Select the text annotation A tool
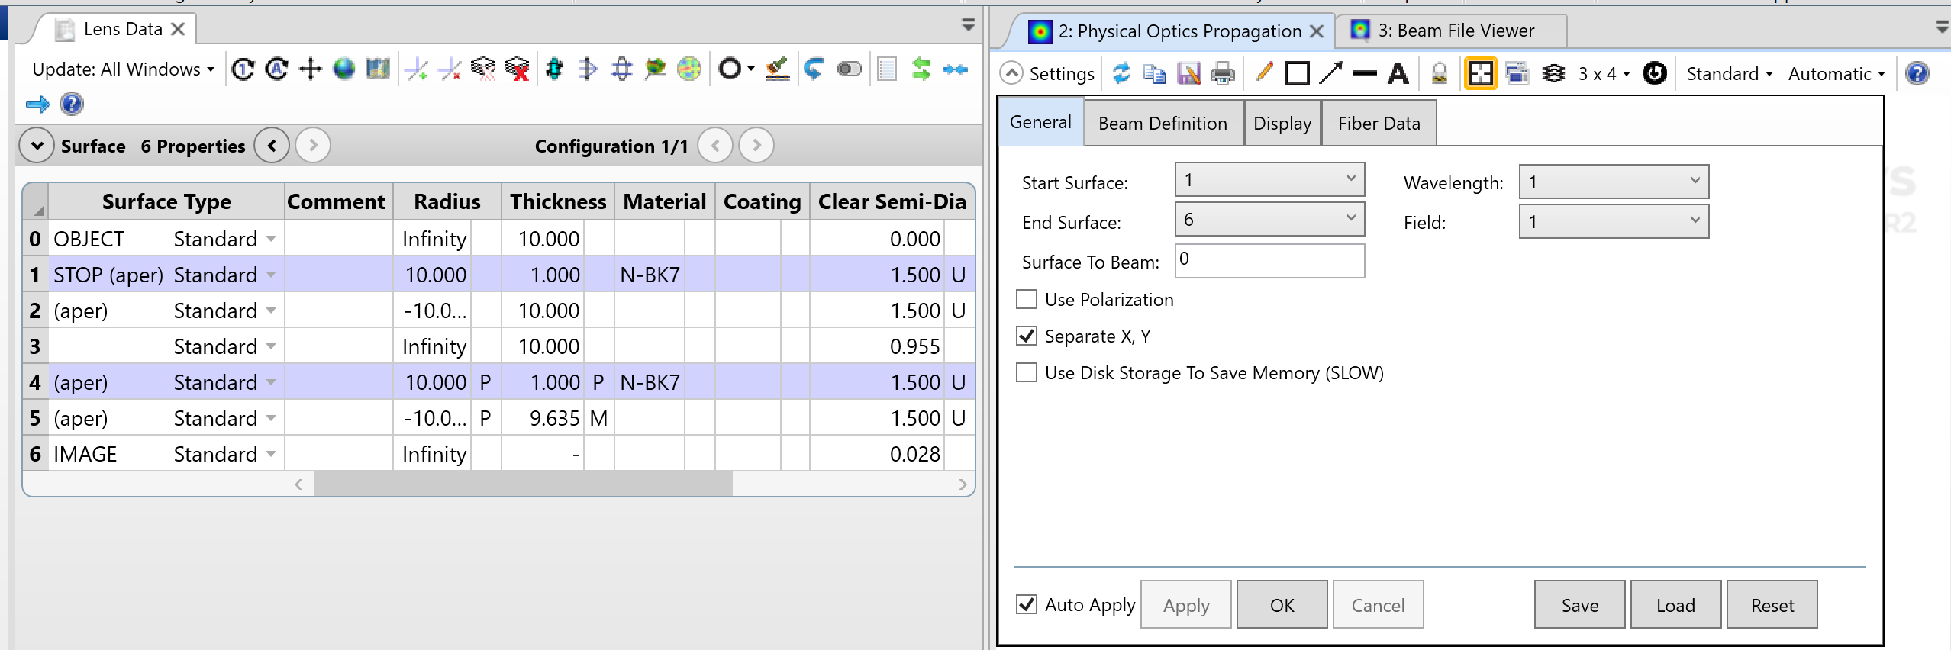The width and height of the screenshot is (1951, 650). [1398, 73]
